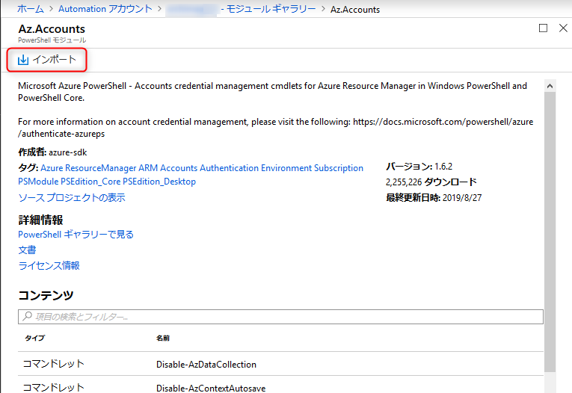Open ソース プロジェクトの表示 link

[72, 197]
